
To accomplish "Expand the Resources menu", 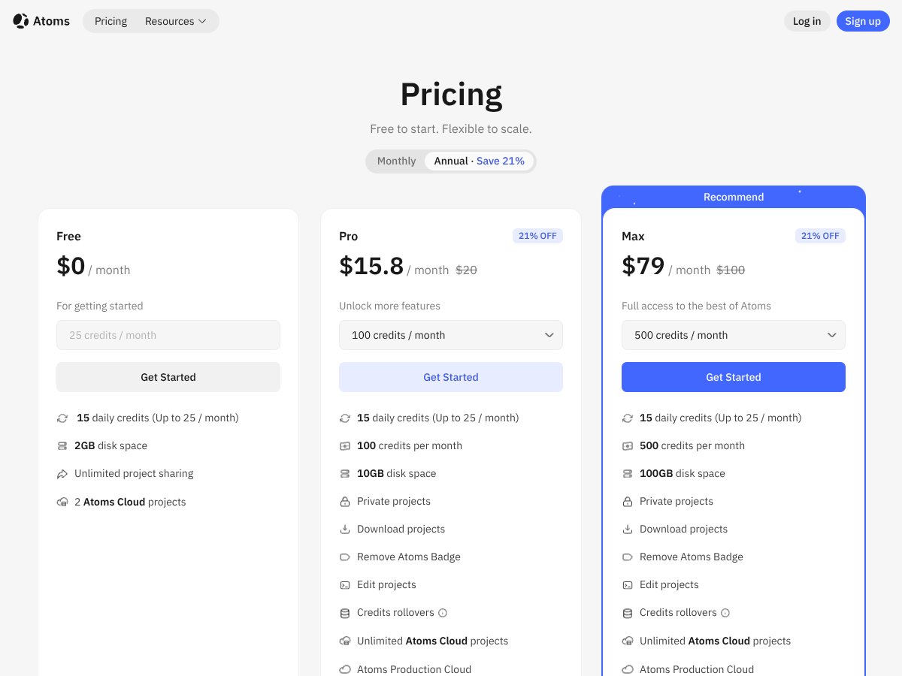I will (175, 21).
